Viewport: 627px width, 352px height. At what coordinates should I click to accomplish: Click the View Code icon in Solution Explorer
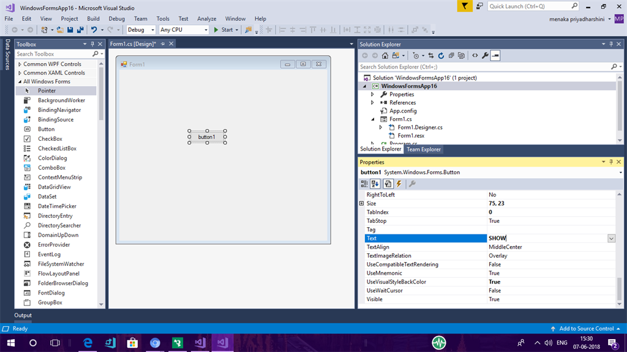point(475,56)
